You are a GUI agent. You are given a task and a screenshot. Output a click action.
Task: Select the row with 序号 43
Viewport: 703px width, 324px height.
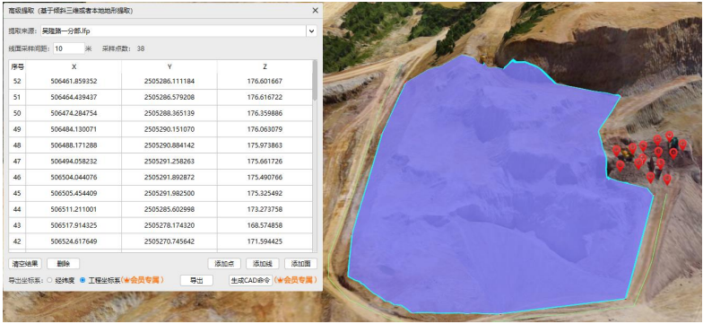point(161,225)
